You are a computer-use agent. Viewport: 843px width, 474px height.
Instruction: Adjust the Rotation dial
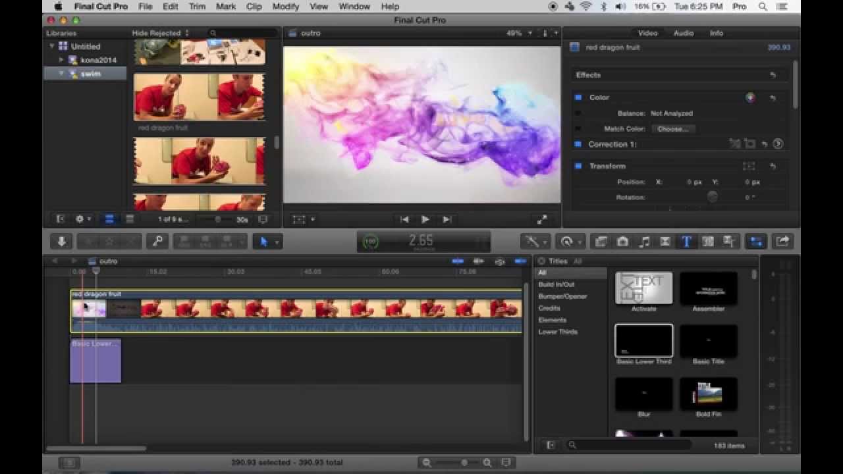(712, 197)
